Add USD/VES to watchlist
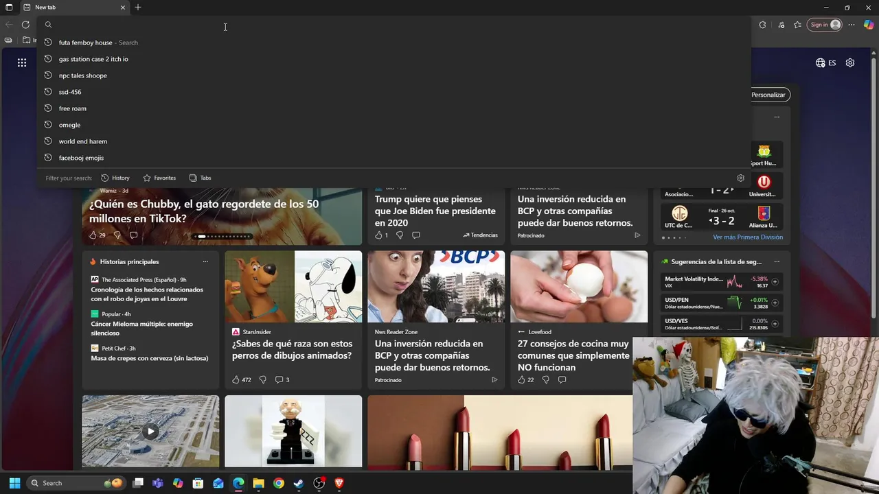This screenshot has width=879, height=494. pos(775,324)
